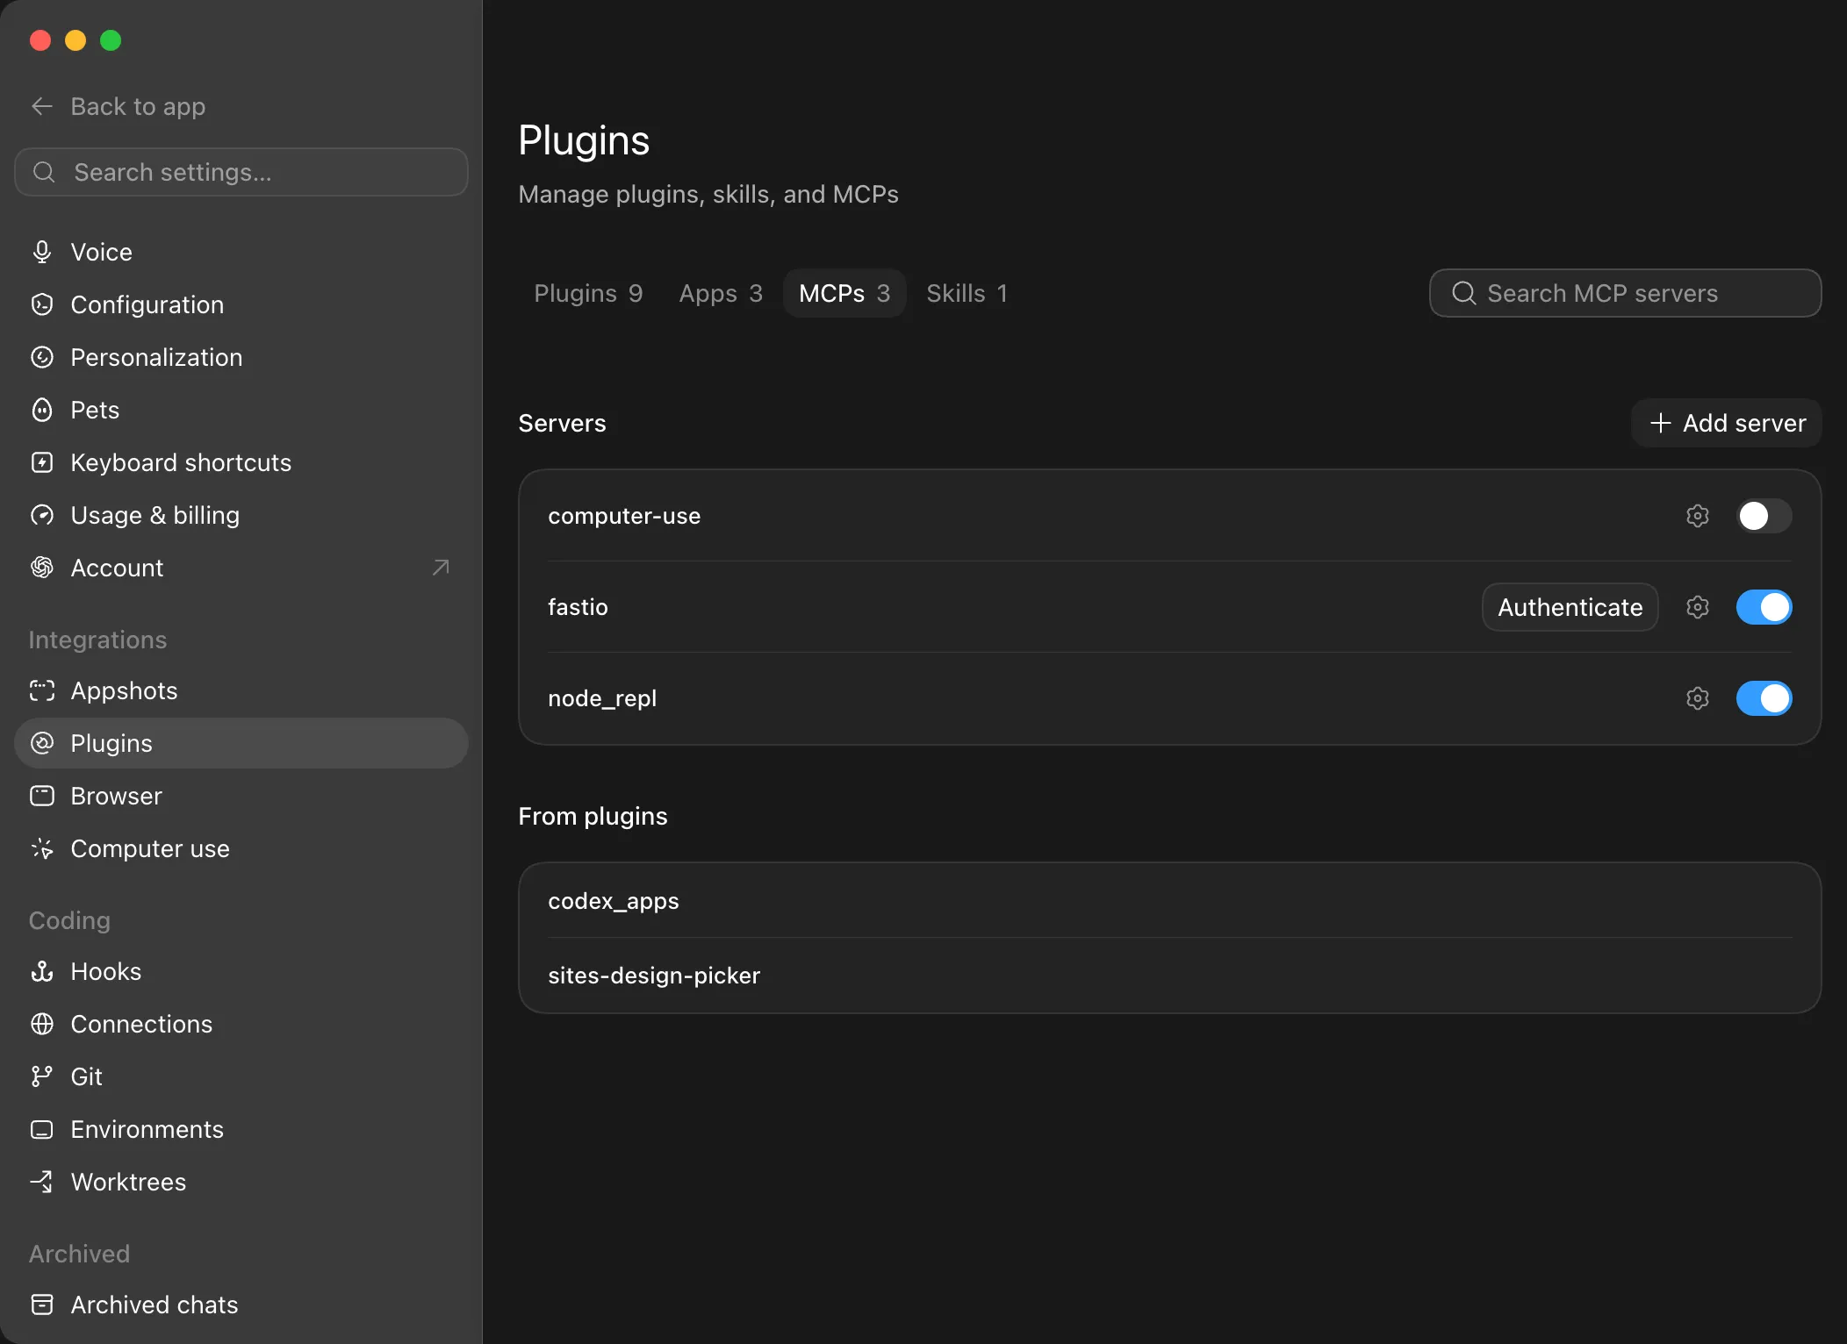Click the Keyboard shortcuts icon
The image size is (1847, 1344).
pos(42,462)
